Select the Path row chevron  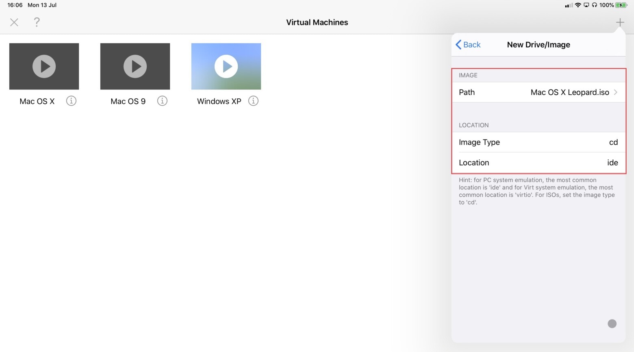616,92
